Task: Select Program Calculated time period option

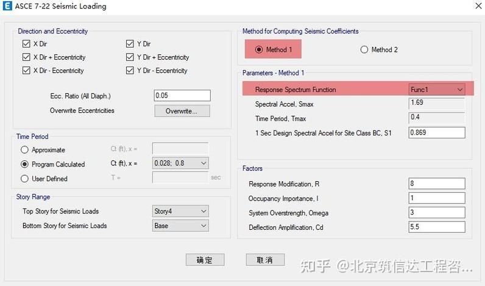Action: coord(24,164)
